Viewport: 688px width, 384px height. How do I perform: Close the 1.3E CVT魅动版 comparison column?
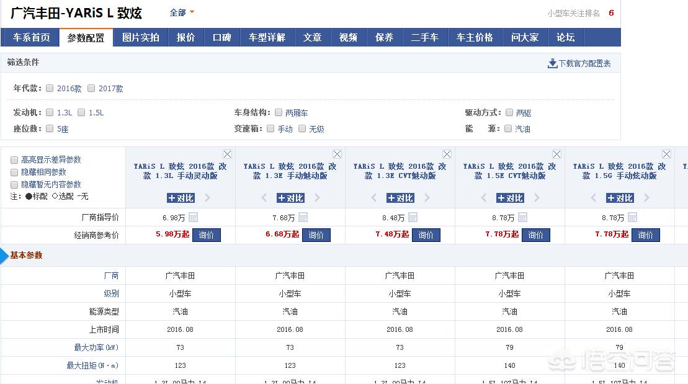(x=447, y=154)
